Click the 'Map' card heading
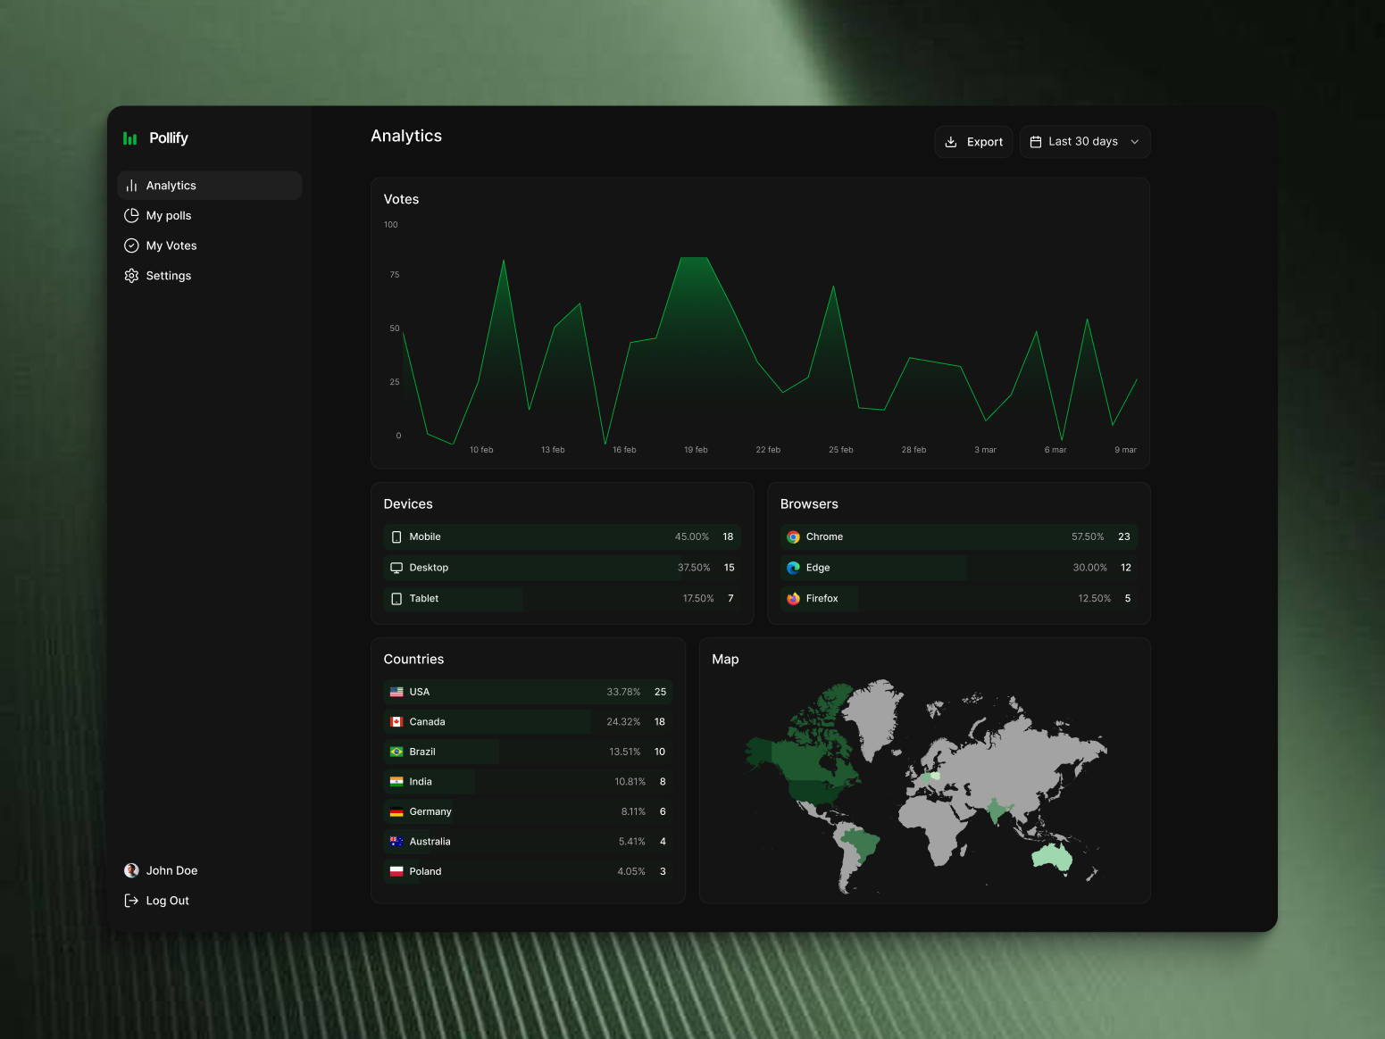 [725, 660]
